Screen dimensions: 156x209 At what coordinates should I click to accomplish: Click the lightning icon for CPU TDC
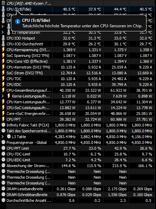(x=3, y=79)
